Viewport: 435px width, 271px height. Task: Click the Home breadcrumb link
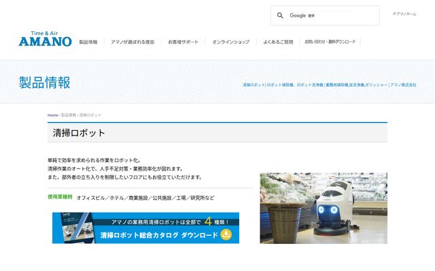point(53,115)
